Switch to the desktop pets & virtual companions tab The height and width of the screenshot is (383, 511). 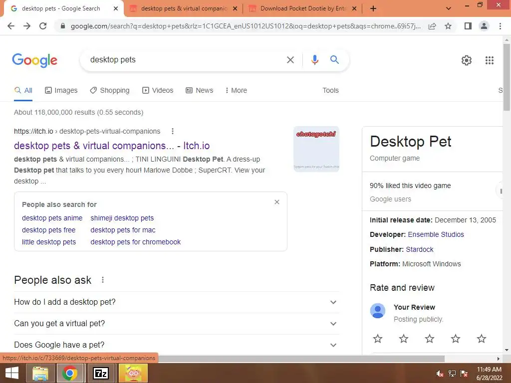[x=184, y=9]
